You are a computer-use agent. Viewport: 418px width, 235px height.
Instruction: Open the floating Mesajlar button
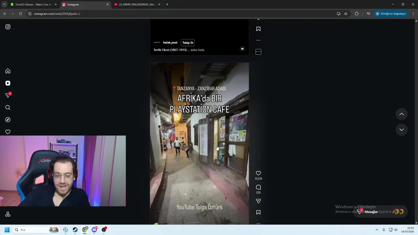coord(380,212)
